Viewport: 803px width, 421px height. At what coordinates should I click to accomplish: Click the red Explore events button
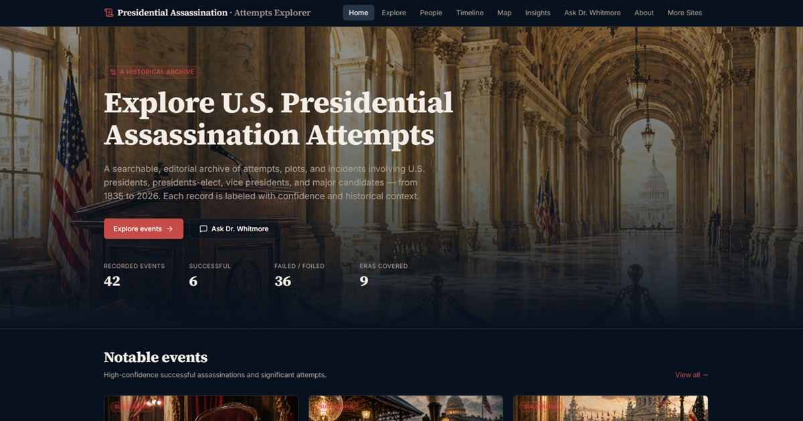143,229
